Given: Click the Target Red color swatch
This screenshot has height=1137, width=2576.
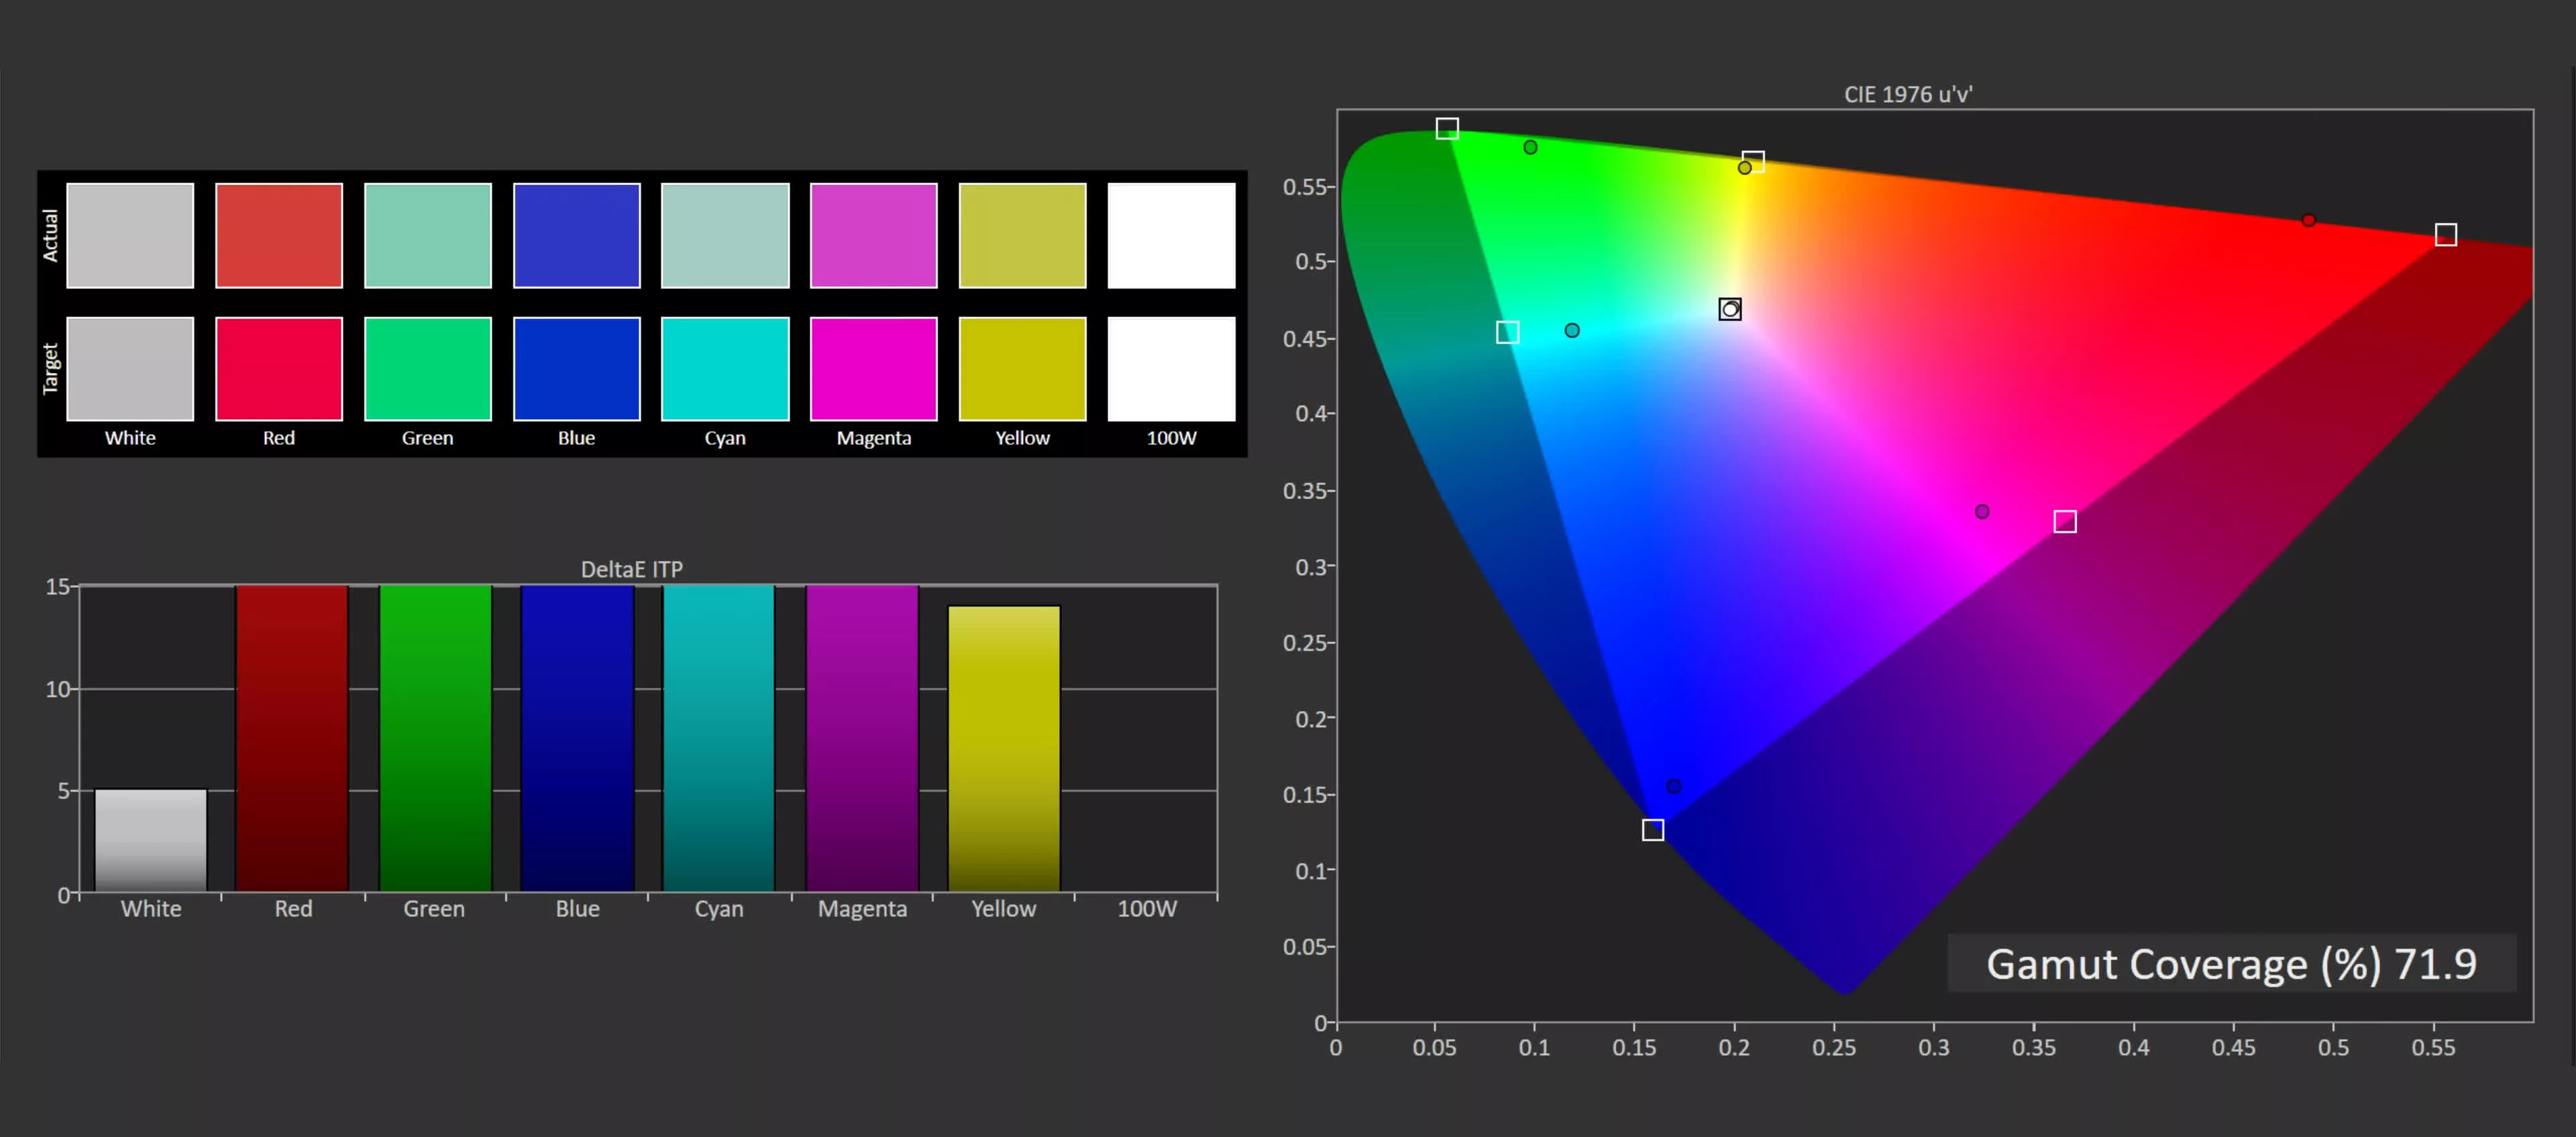Looking at the screenshot, I should pos(279,369).
